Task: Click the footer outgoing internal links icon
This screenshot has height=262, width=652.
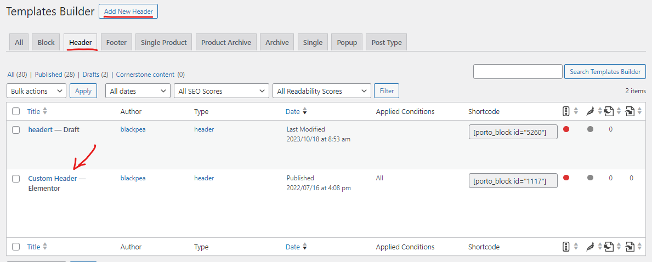Action: (x=609, y=247)
